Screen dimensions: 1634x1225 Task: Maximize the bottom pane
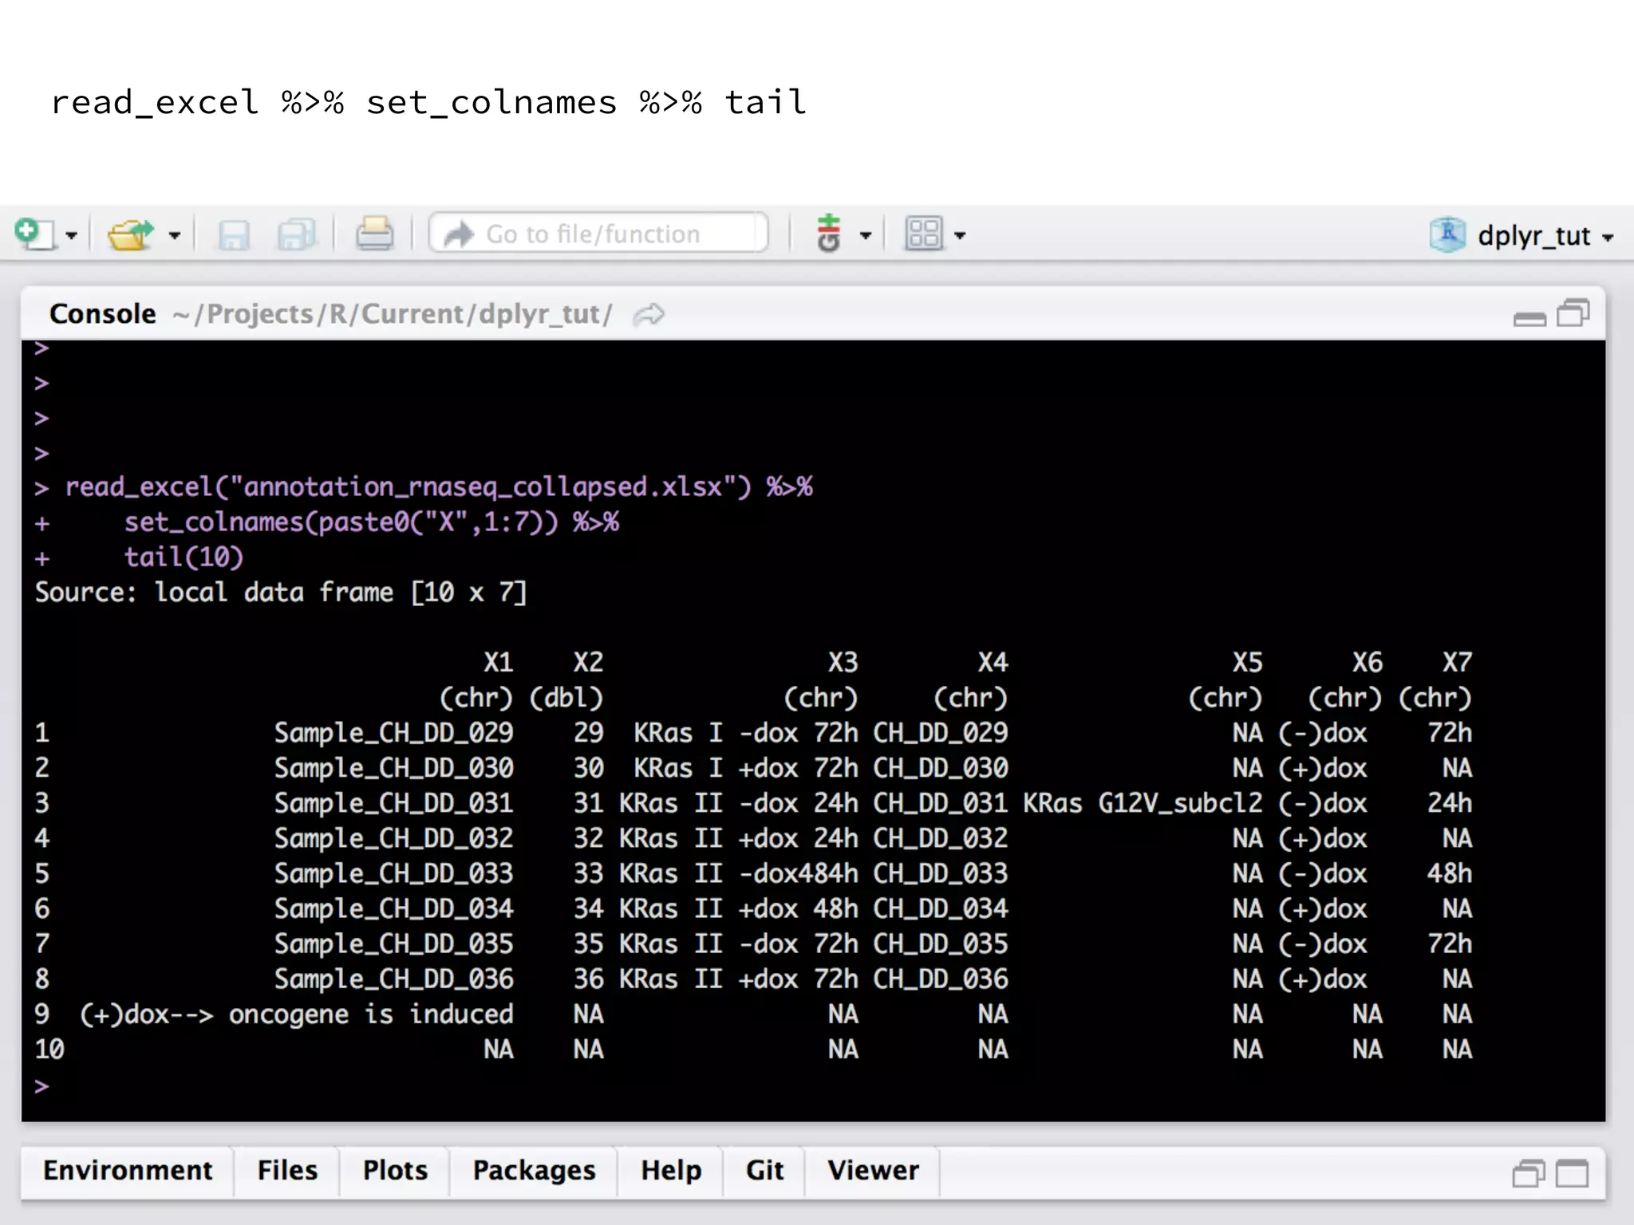click(x=1572, y=1173)
